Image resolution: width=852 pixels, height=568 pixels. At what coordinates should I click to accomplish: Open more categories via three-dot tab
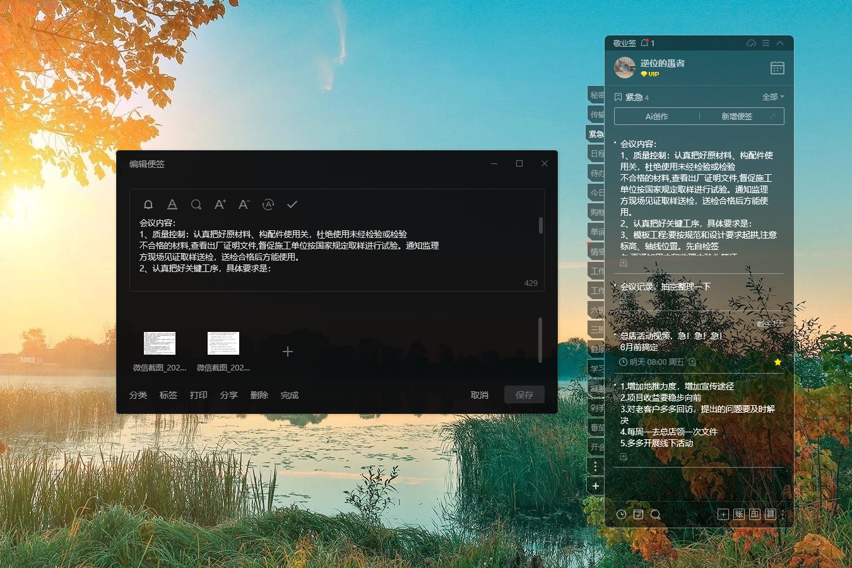pos(596,466)
